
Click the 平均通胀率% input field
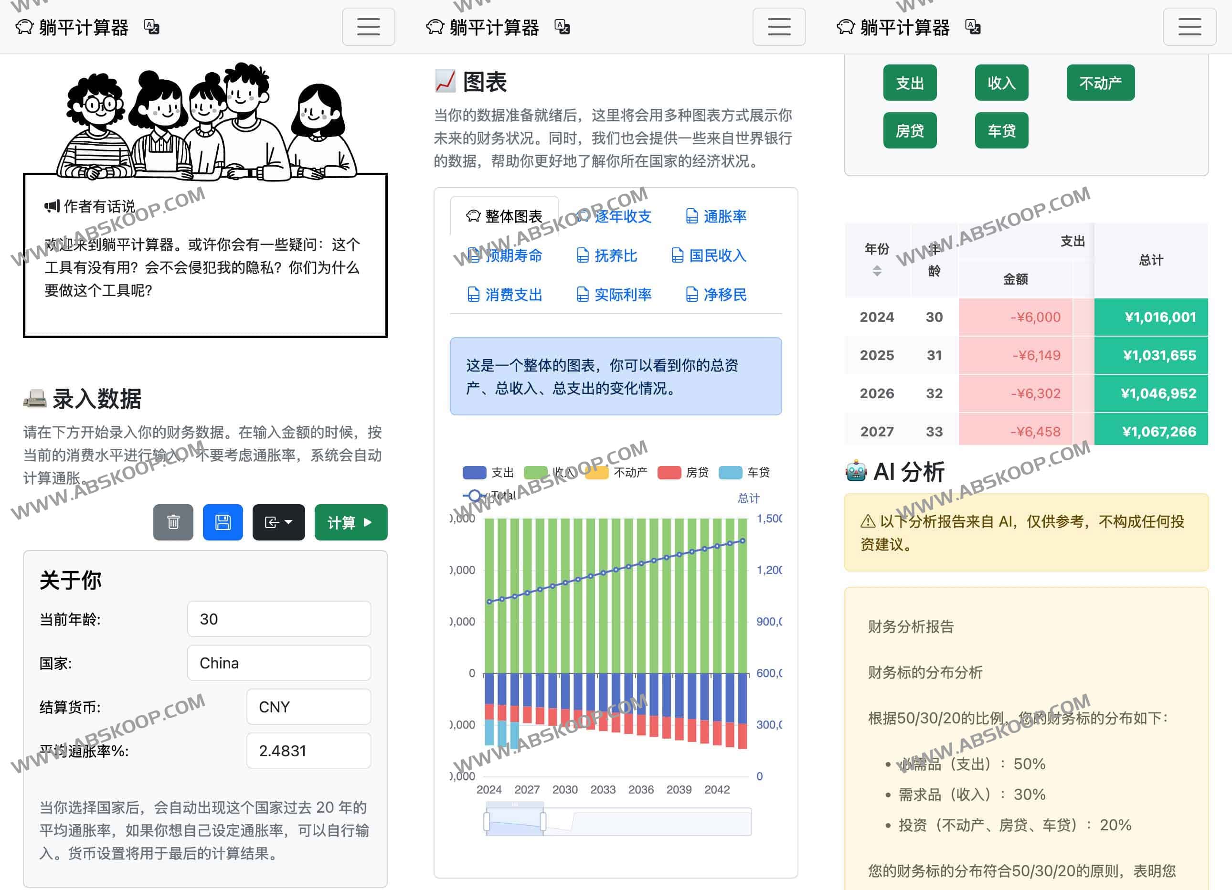coord(308,751)
